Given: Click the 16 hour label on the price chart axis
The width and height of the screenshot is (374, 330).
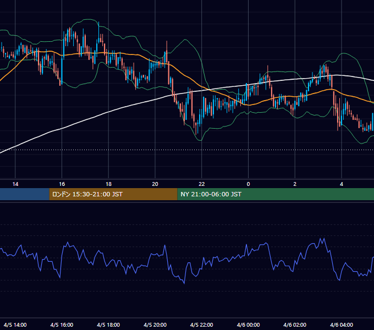Looking at the screenshot, I should pyautogui.click(x=62, y=184).
